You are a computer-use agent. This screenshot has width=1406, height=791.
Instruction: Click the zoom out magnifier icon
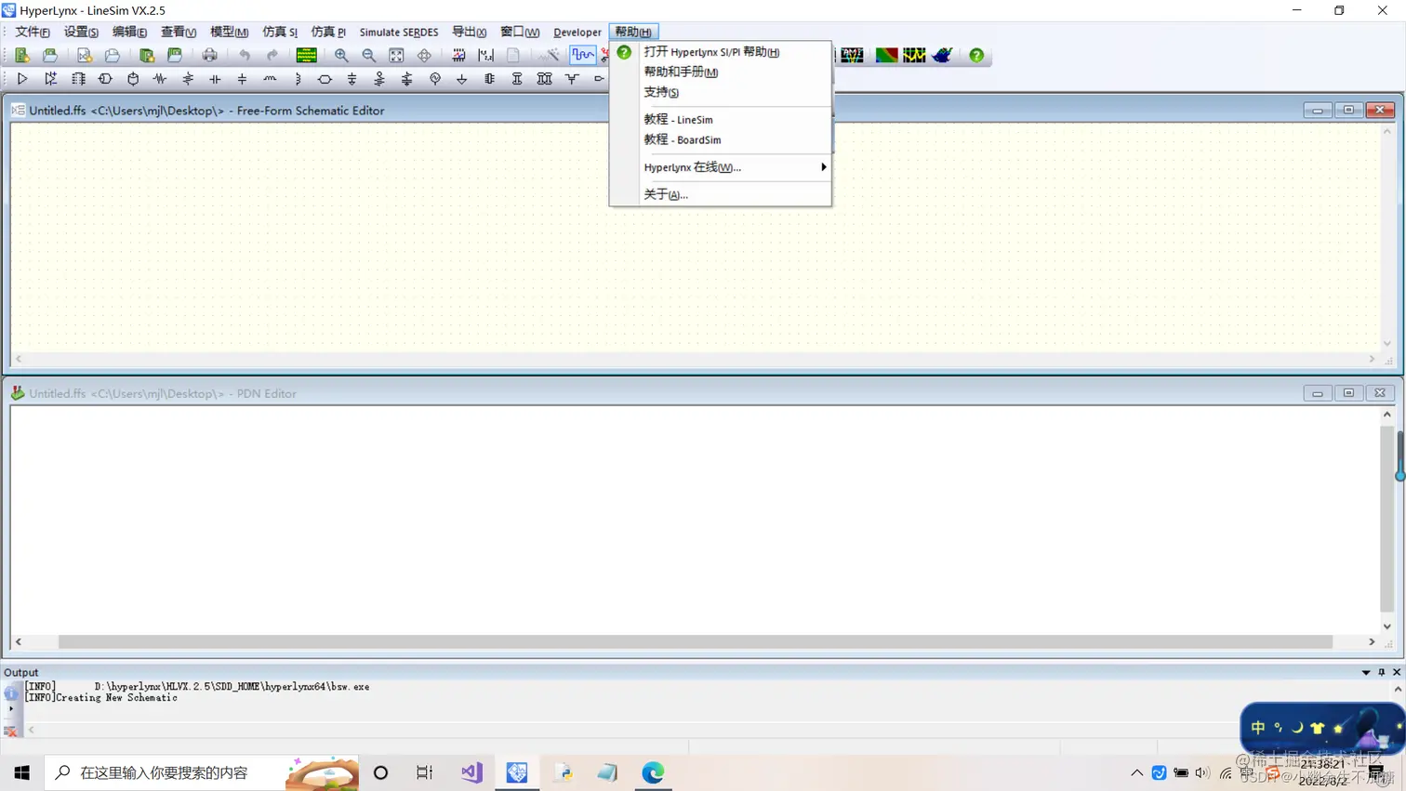click(x=369, y=56)
